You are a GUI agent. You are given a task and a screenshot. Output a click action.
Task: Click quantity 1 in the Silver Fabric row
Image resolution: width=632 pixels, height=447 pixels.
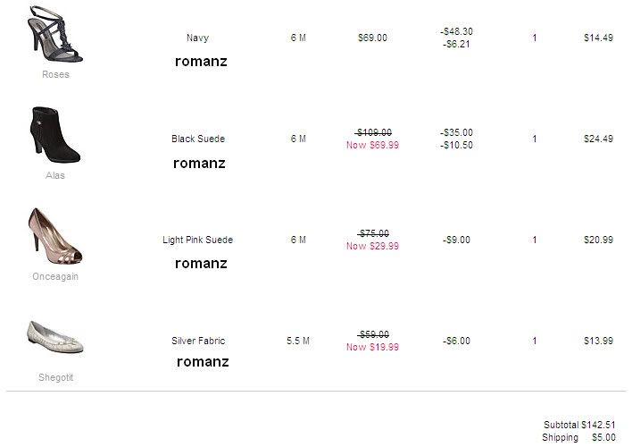pyautogui.click(x=535, y=341)
